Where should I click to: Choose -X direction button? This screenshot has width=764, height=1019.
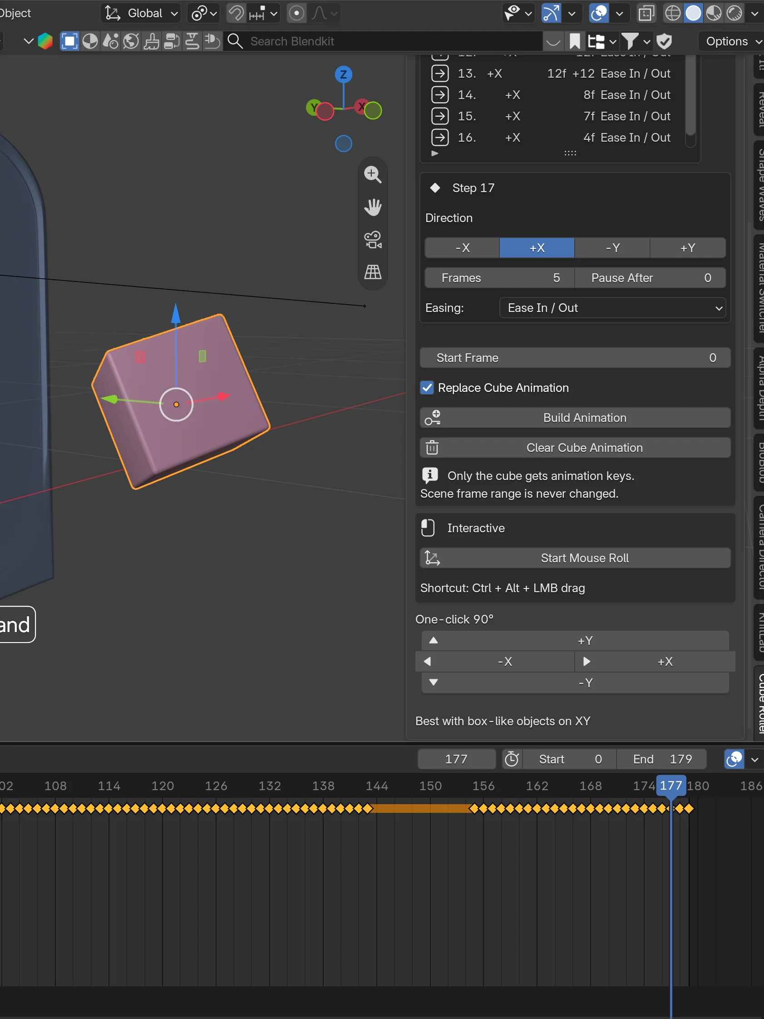point(462,248)
